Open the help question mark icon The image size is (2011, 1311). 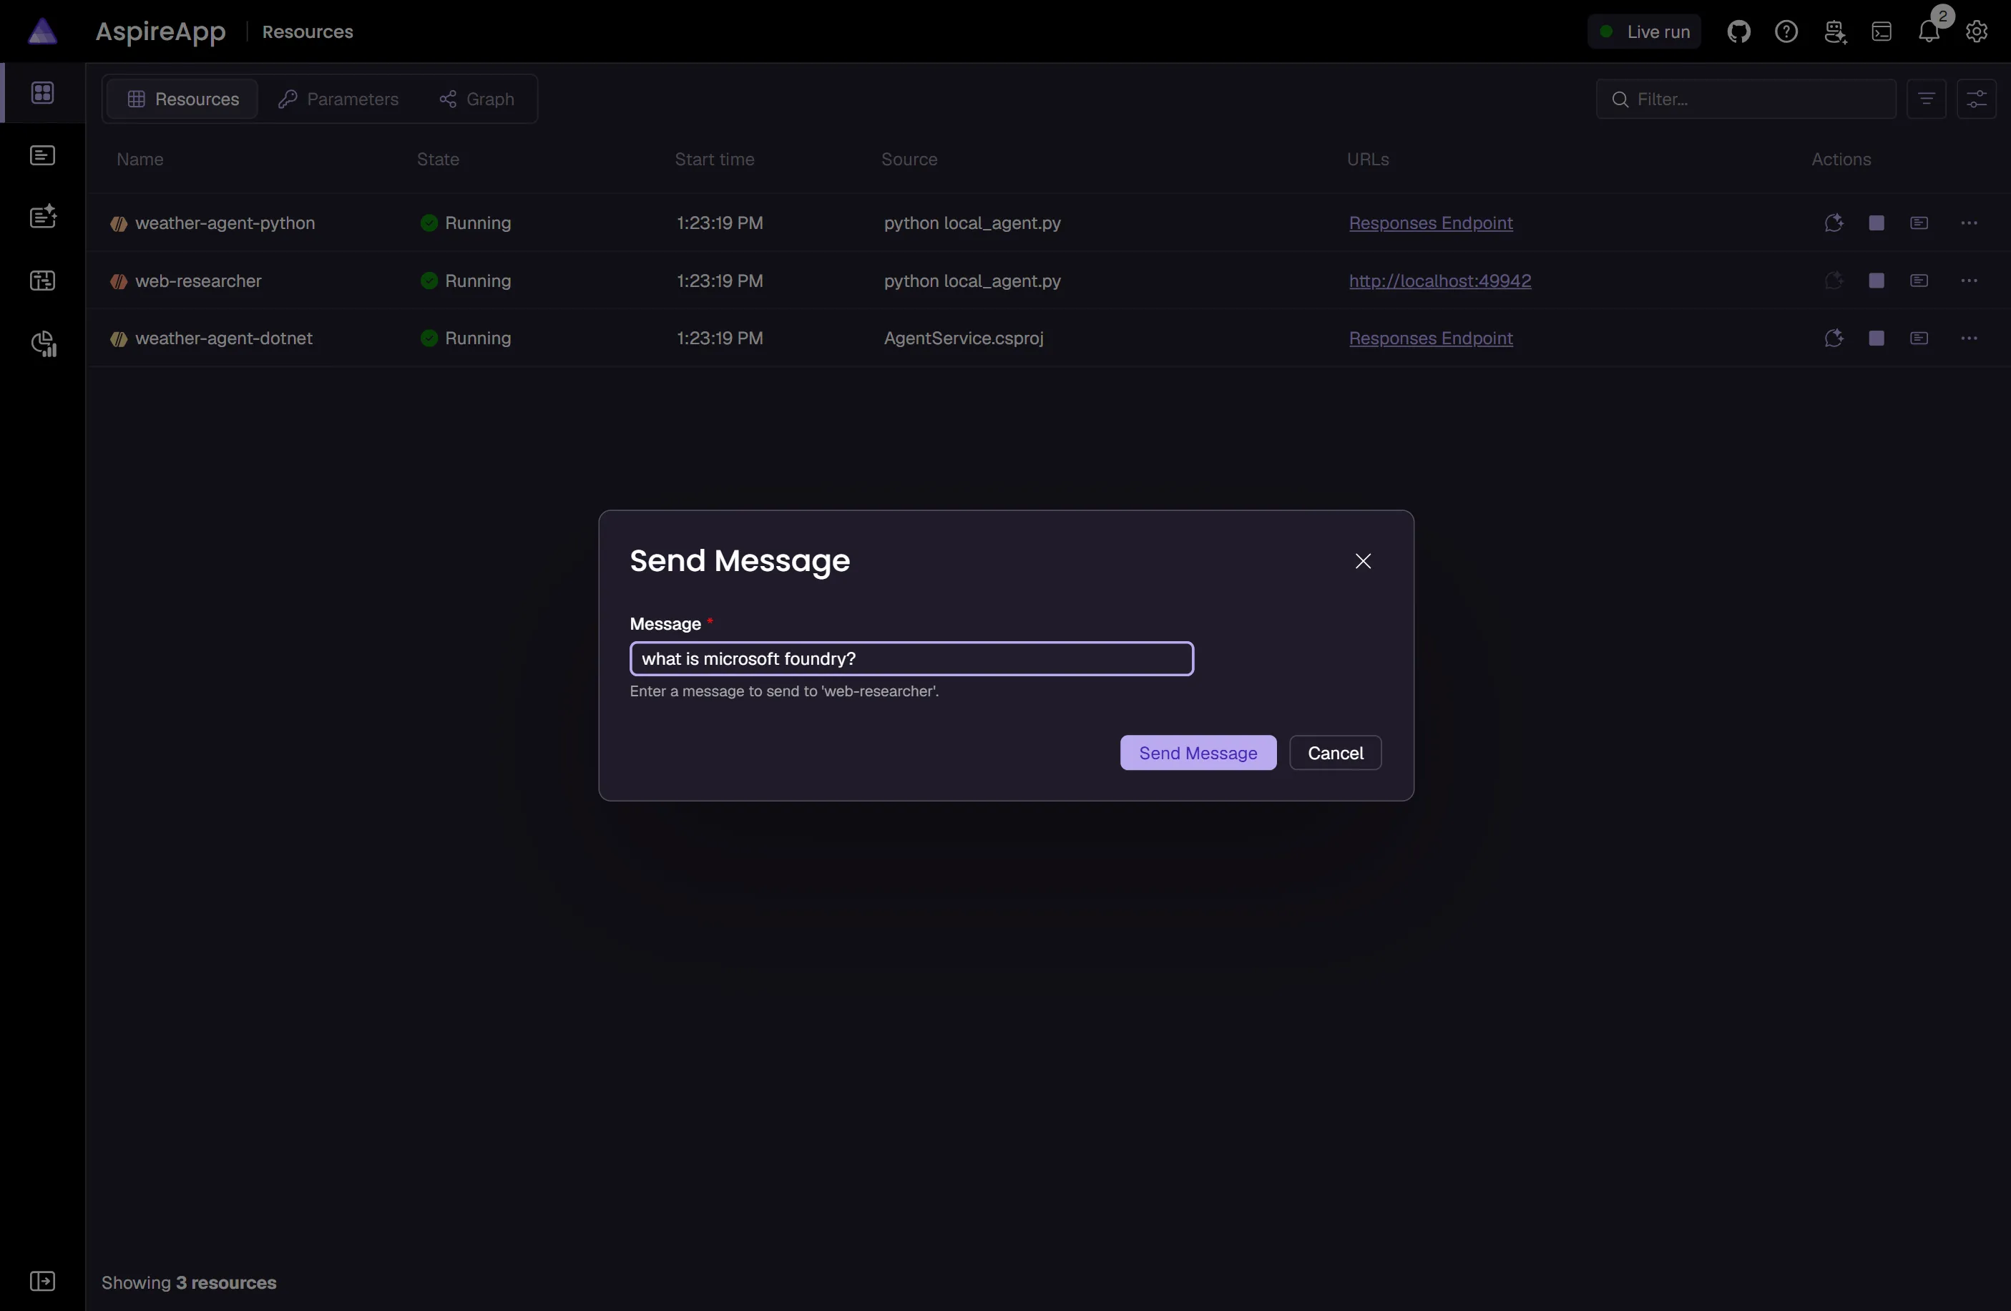[1786, 31]
